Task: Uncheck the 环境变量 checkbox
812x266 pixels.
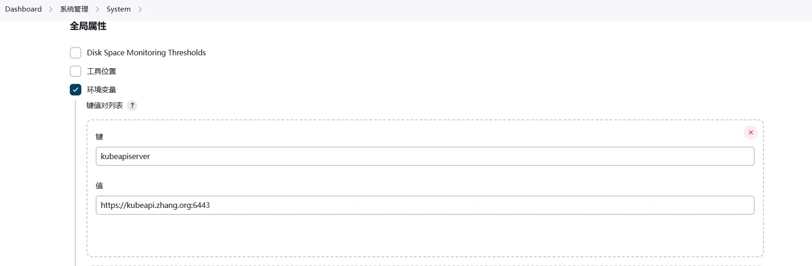Action: 75,89
